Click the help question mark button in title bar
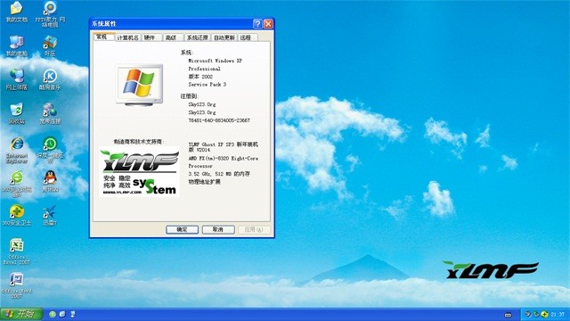 pos(257,24)
